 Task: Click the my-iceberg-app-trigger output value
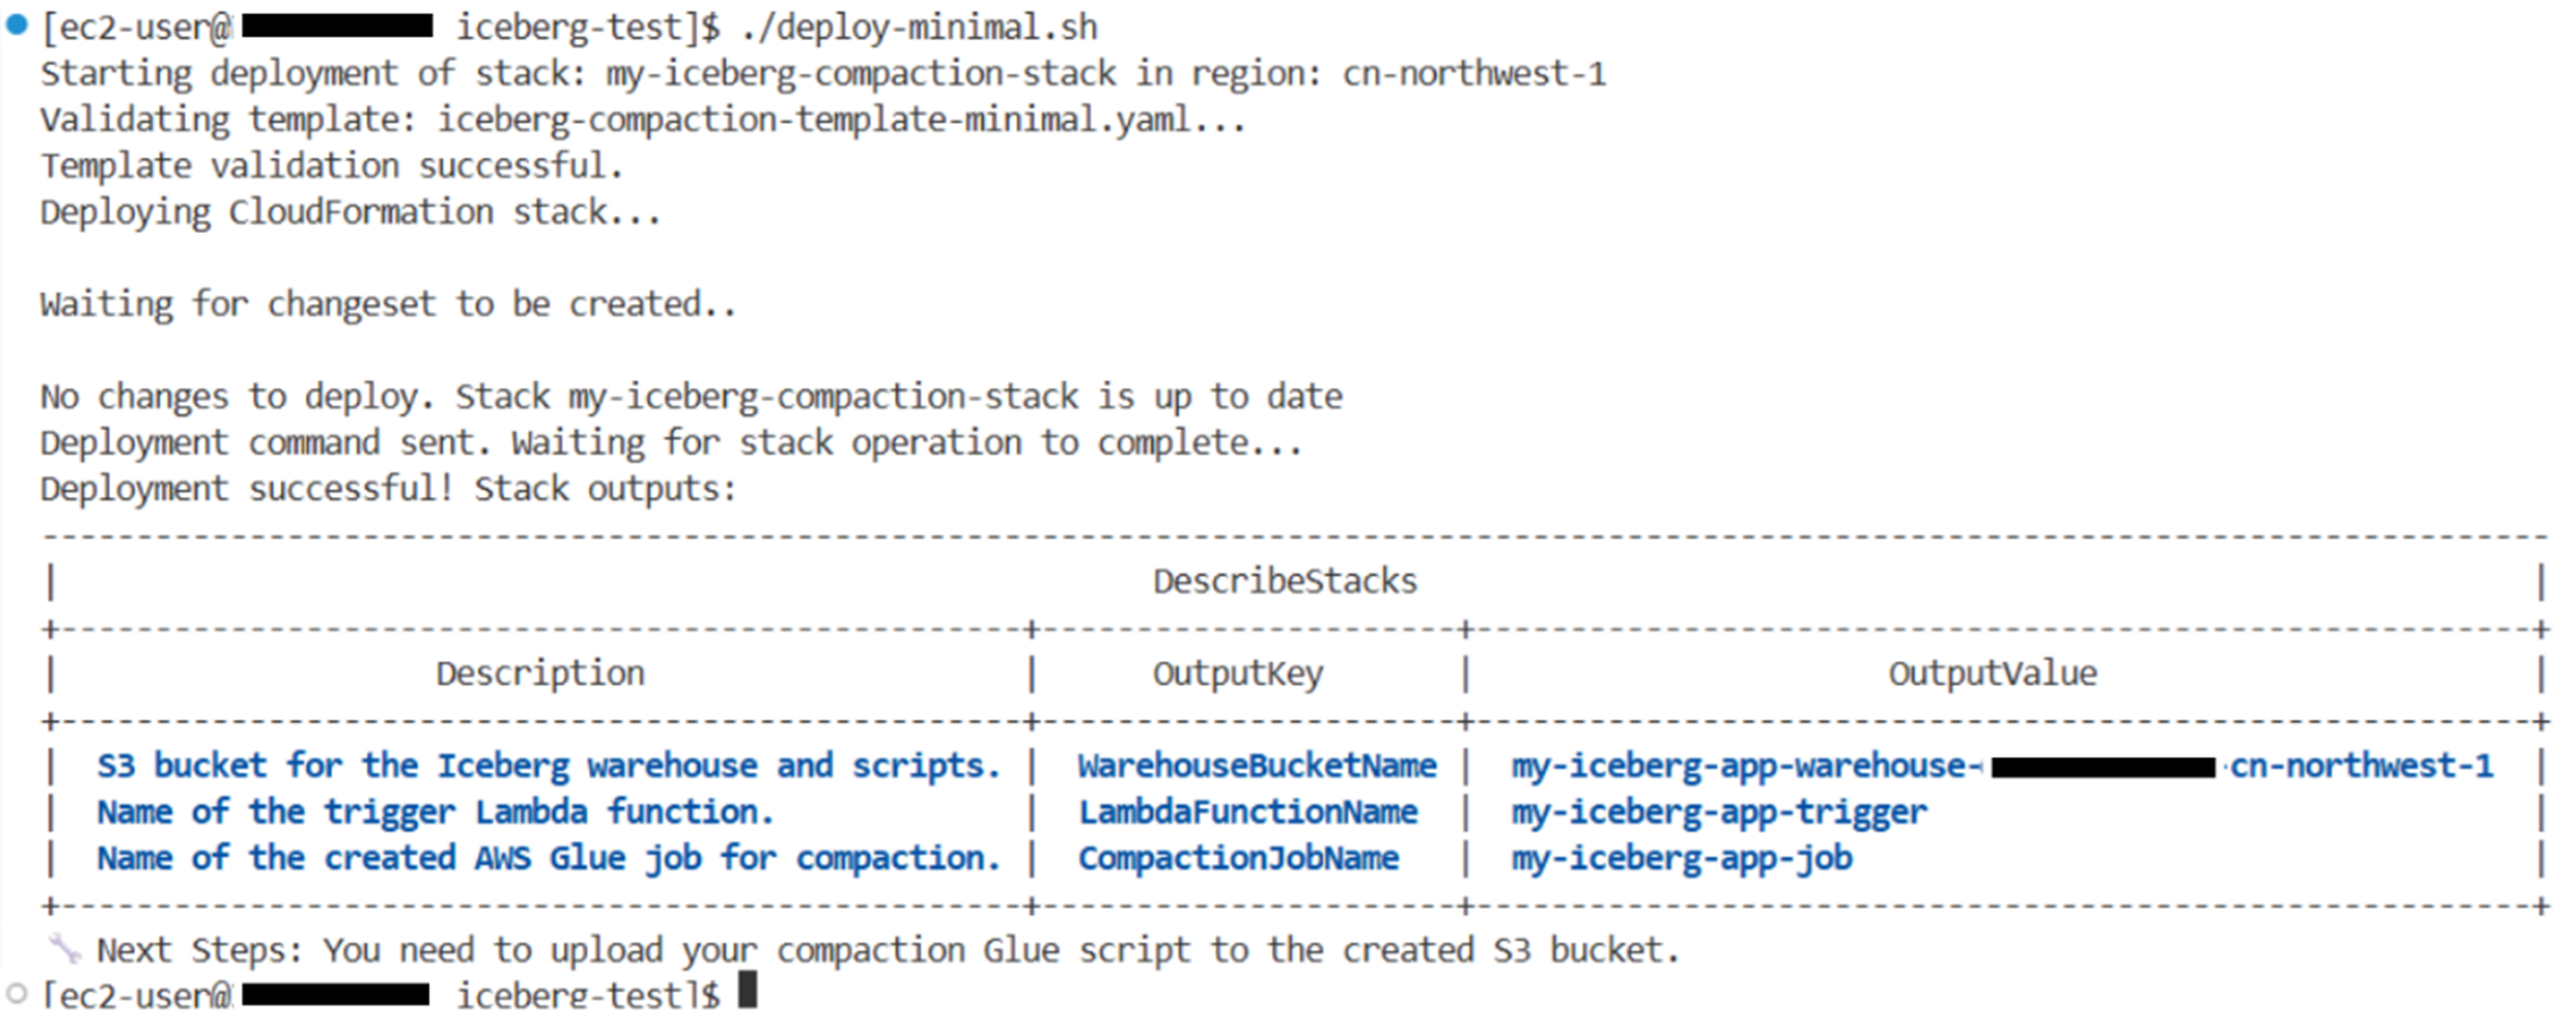pyautogui.click(x=1719, y=812)
